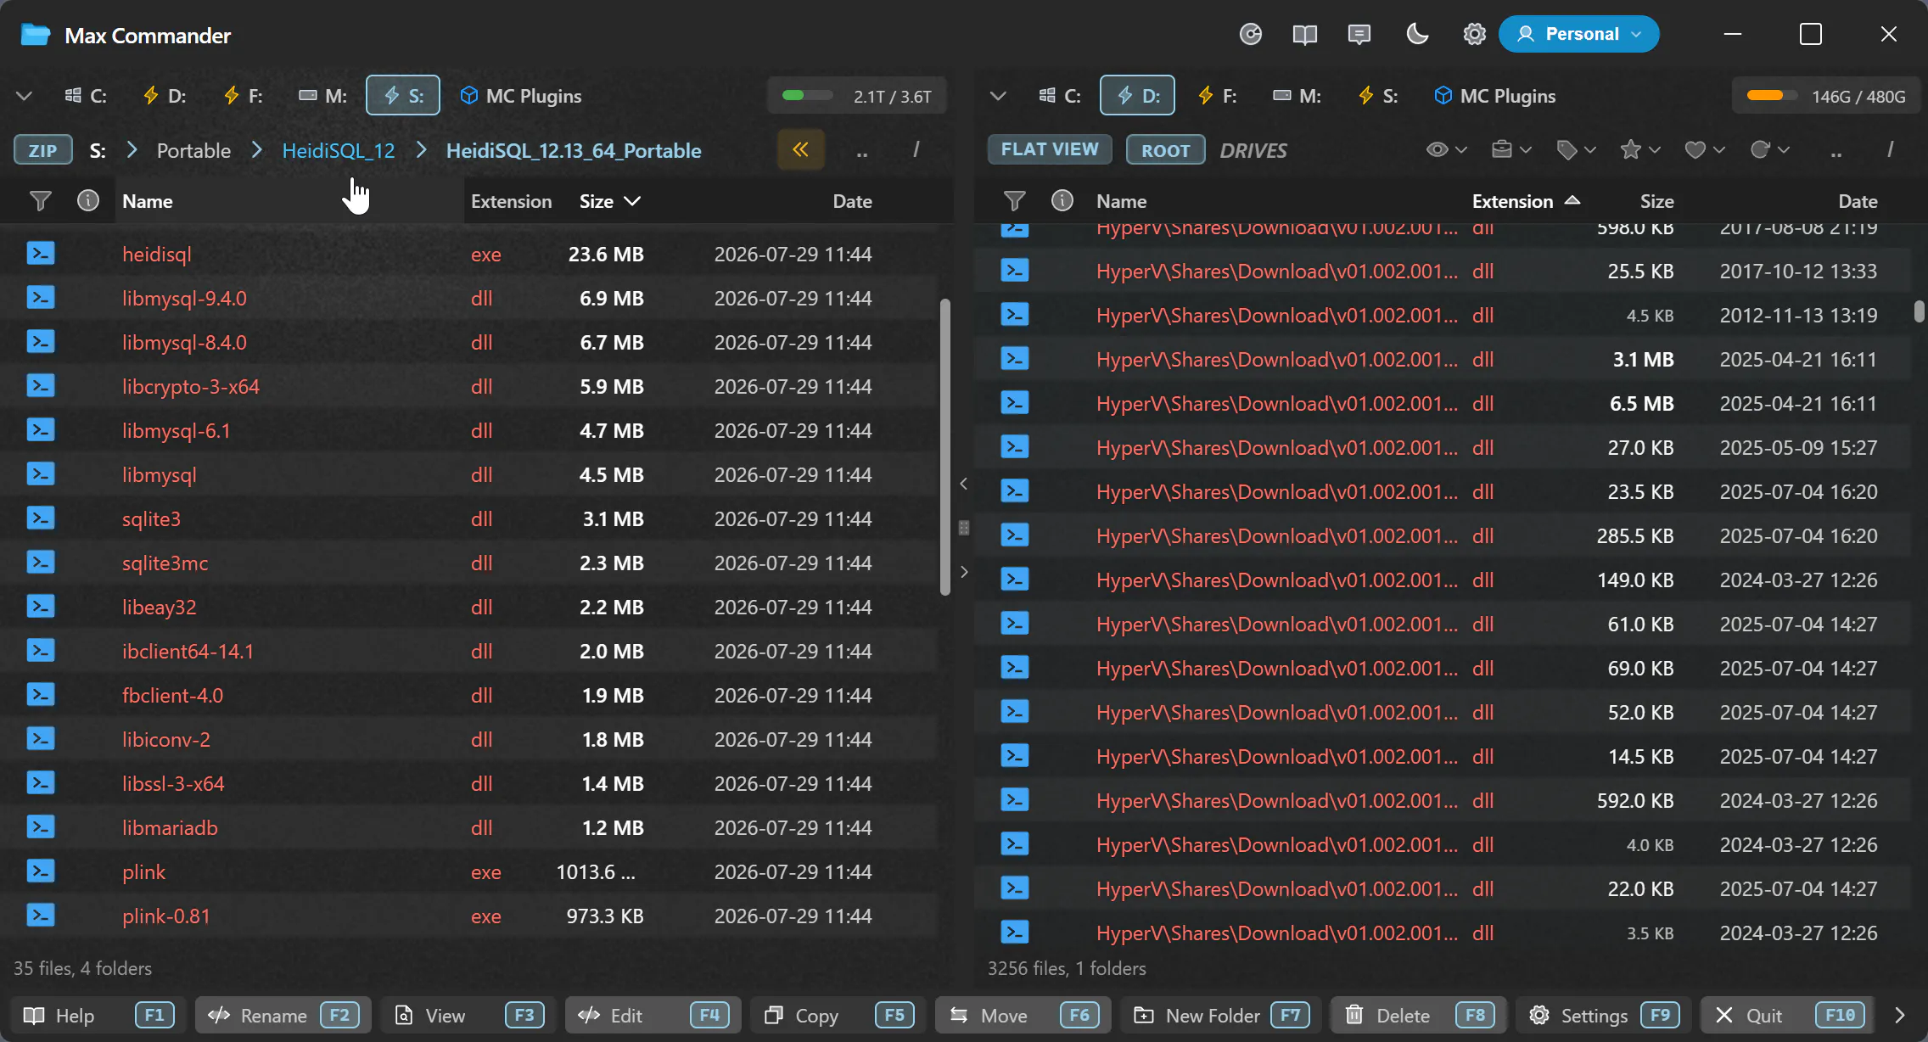The width and height of the screenshot is (1928, 1042).
Task: Click left panel filter funnel icon
Action: coord(40,201)
